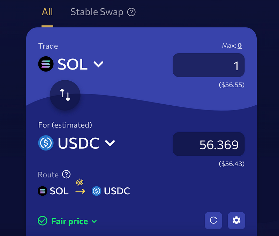Switch to the All tab

tap(47, 12)
